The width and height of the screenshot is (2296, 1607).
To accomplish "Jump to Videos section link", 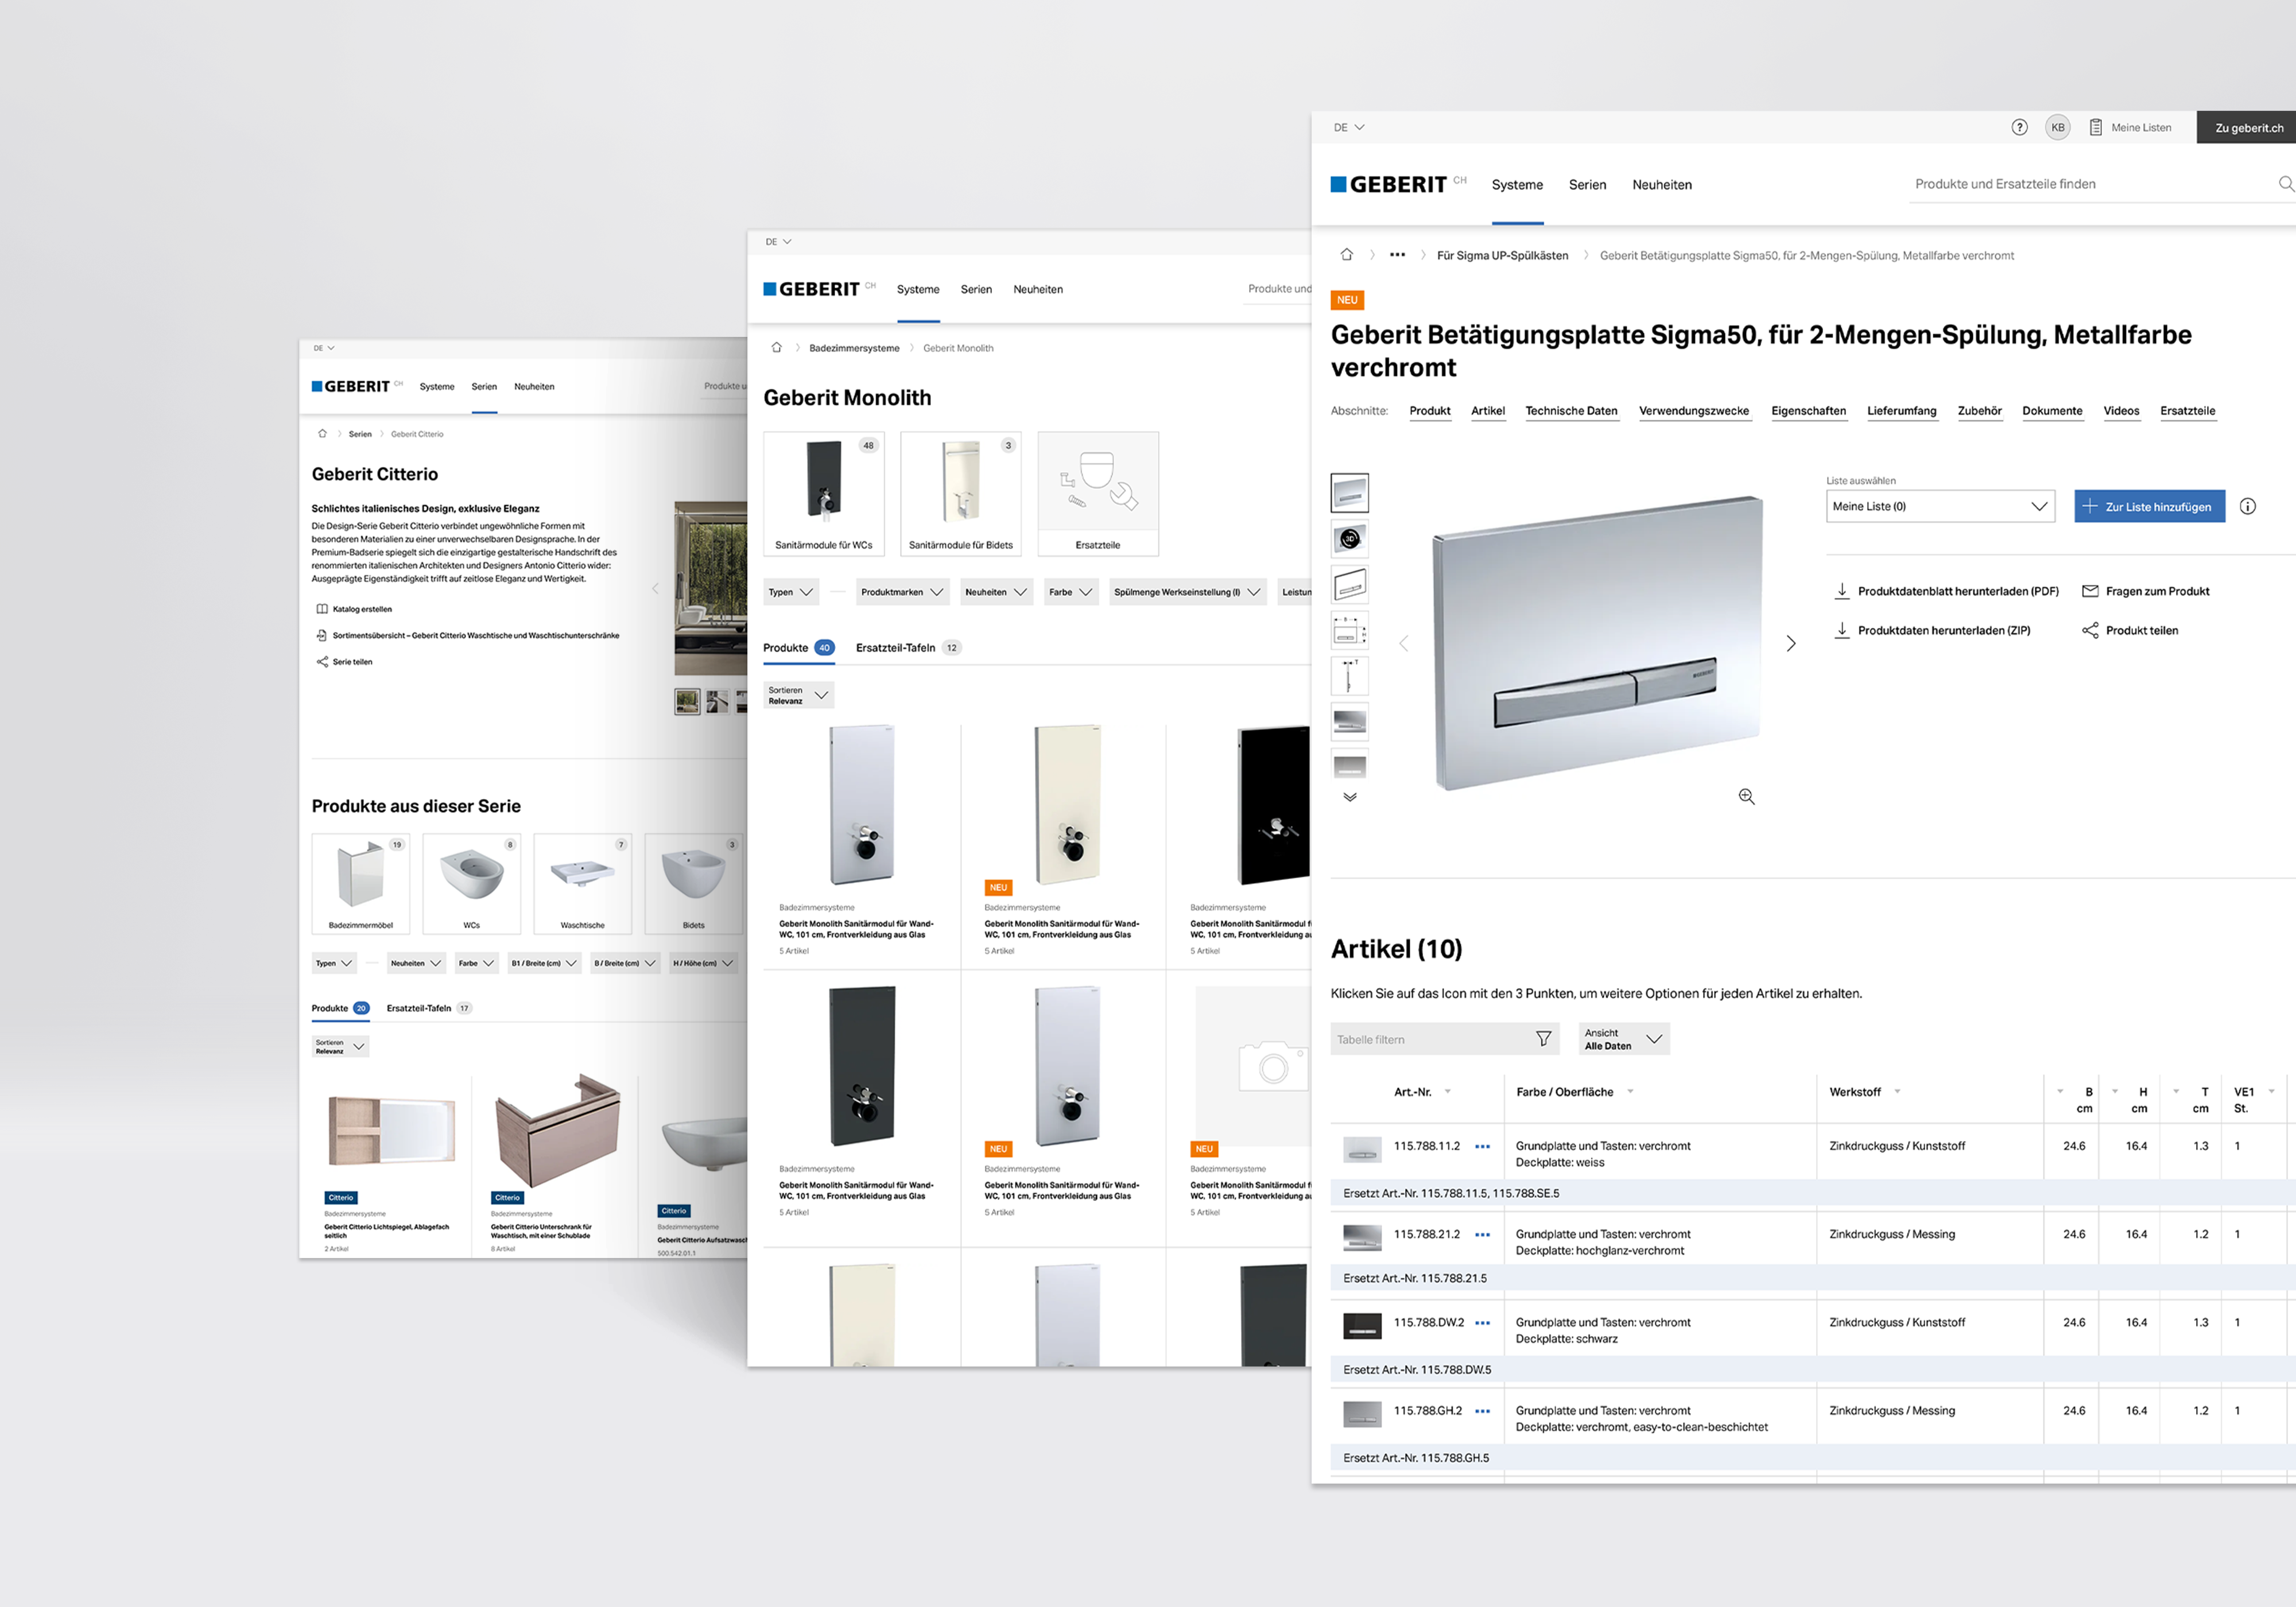I will (2121, 411).
